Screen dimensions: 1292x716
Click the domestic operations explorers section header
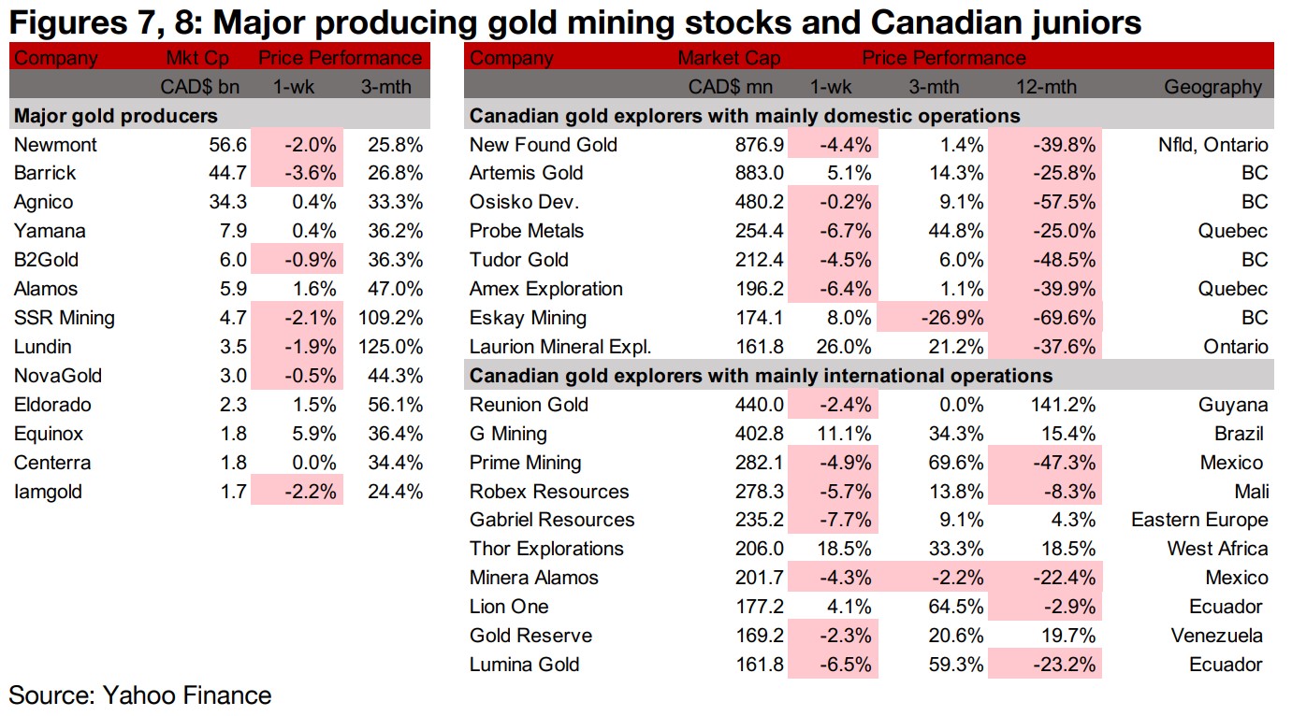745,116
